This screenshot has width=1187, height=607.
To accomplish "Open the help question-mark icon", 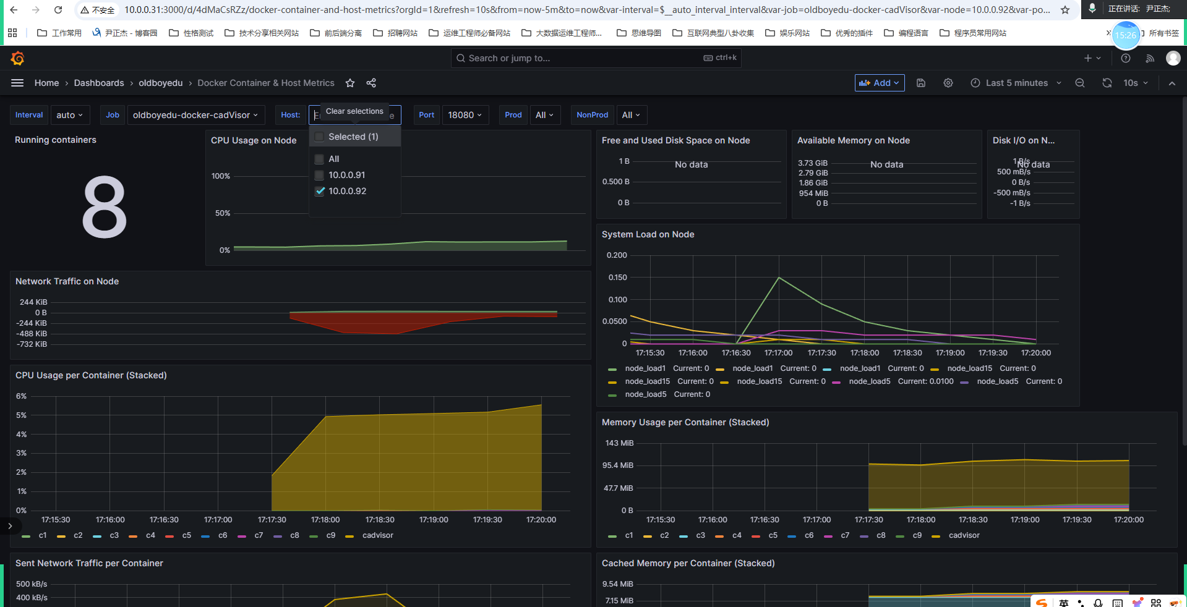I will (x=1126, y=58).
